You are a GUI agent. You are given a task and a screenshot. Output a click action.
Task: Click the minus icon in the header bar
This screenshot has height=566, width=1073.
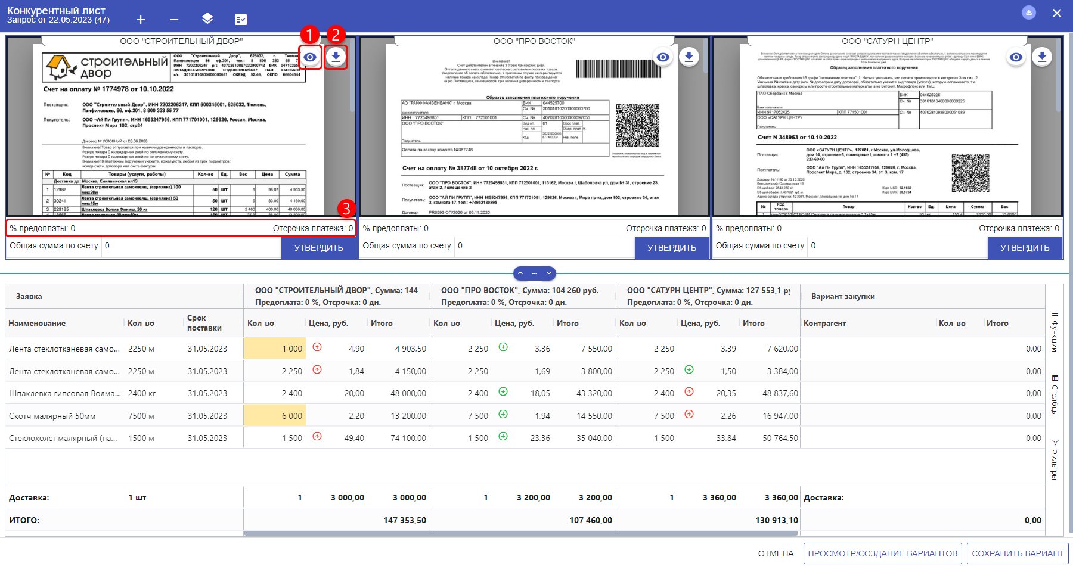pyautogui.click(x=174, y=20)
